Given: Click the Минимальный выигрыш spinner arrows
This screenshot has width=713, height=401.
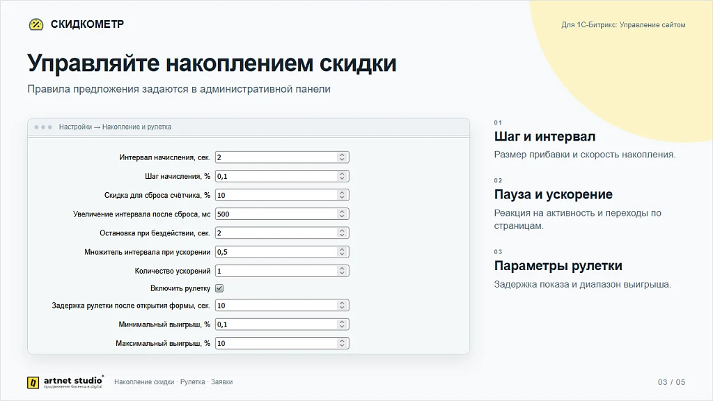Looking at the screenshot, I should tap(342, 324).
